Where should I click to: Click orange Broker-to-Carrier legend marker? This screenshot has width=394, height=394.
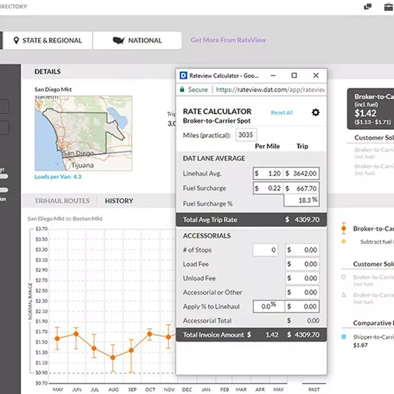pos(344,229)
